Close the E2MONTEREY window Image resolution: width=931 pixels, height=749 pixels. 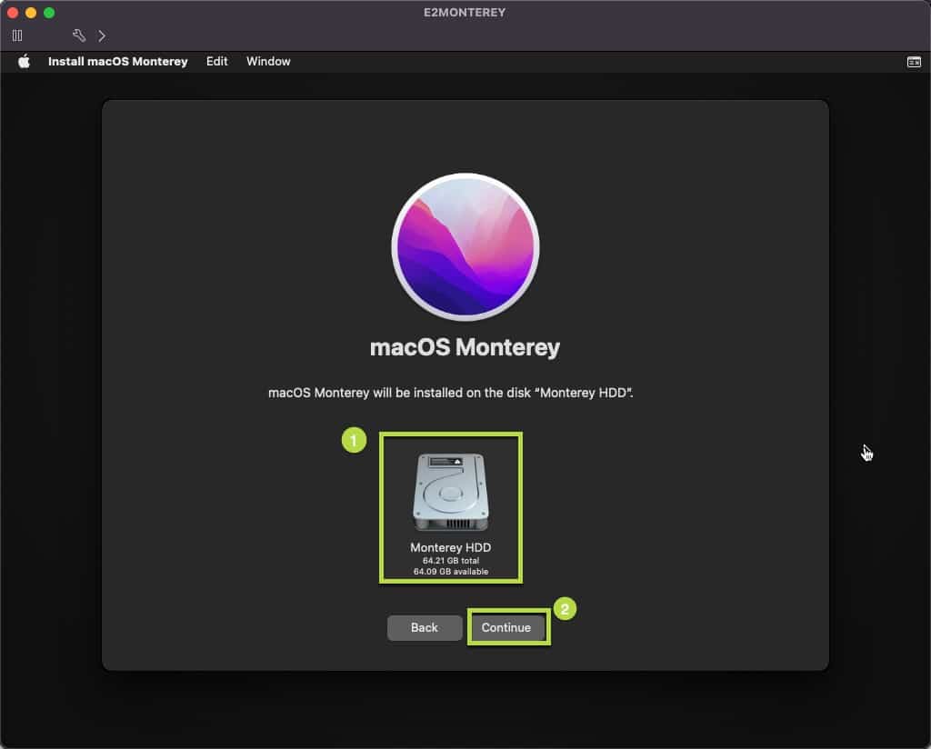[x=13, y=13]
